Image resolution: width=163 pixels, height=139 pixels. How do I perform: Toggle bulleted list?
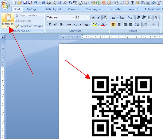click(113, 17)
